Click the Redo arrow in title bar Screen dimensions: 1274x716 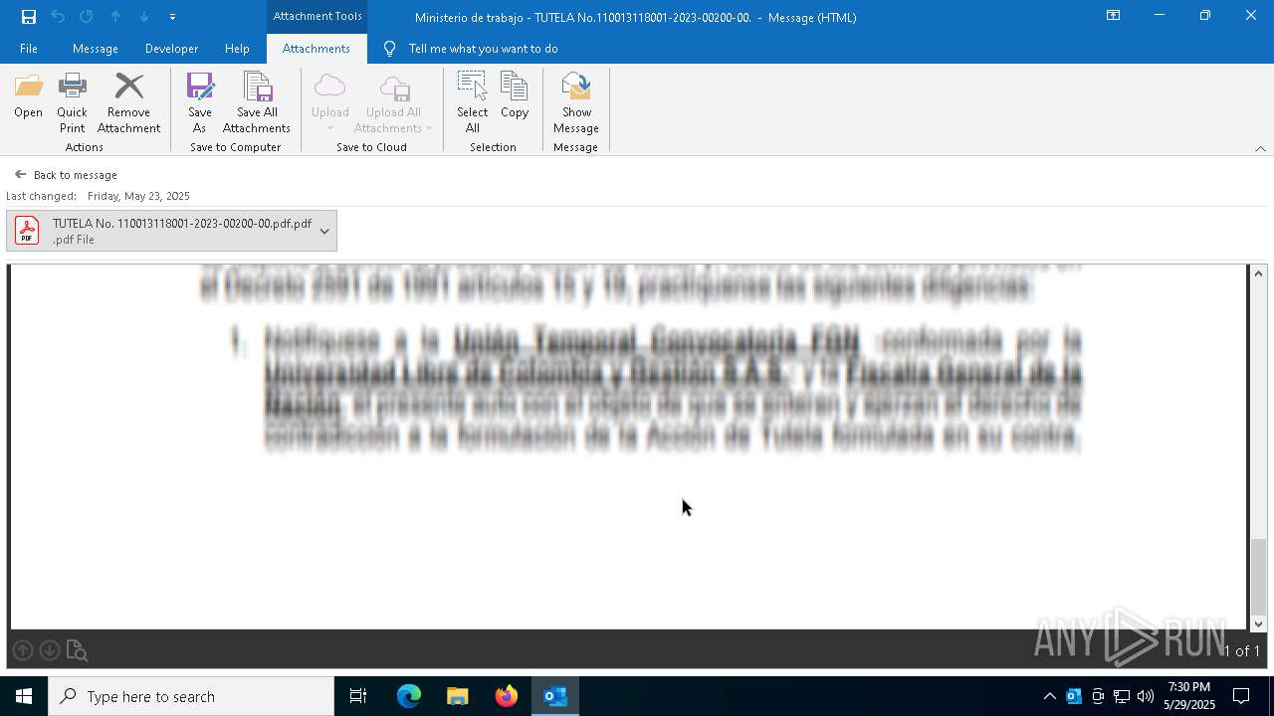tap(87, 17)
